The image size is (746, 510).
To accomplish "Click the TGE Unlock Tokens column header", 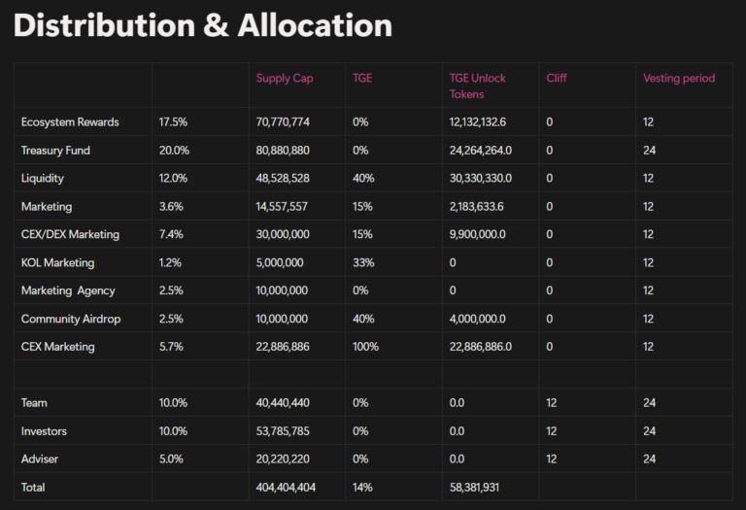I will (x=477, y=85).
